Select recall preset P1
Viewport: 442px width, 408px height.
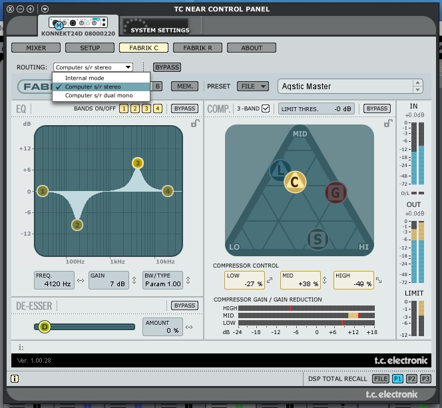pos(397,379)
